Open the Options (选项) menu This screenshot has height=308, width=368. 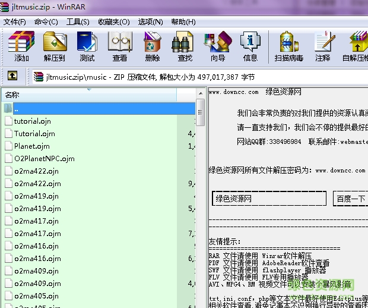pyautogui.click(x=150, y=22)
